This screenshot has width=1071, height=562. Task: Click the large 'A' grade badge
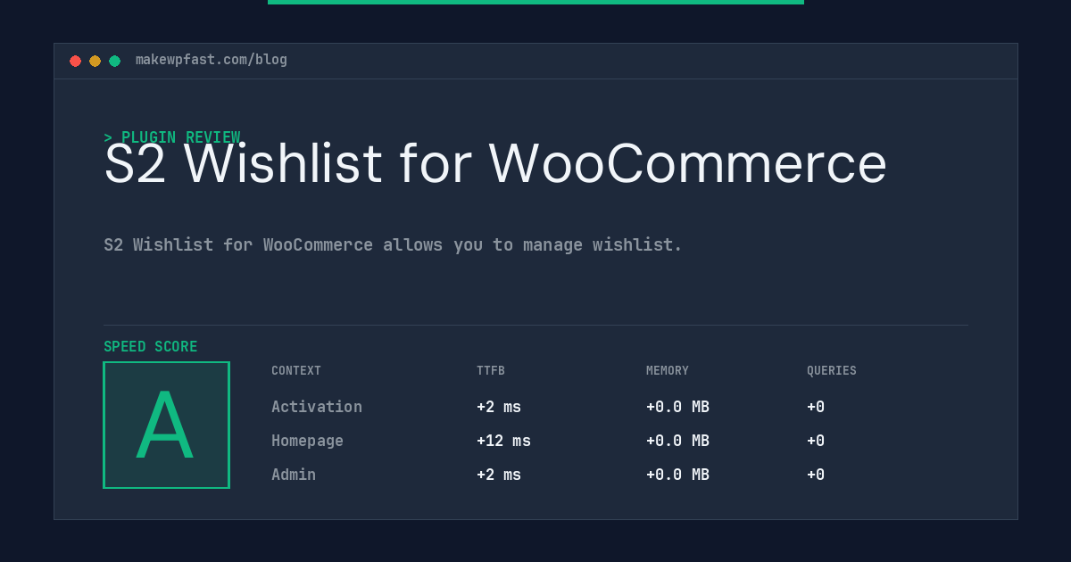[166, 425]
